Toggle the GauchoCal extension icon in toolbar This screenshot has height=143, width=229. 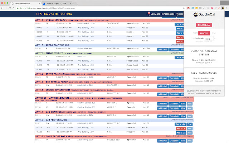pyautogui.click(x=223, y=8)
